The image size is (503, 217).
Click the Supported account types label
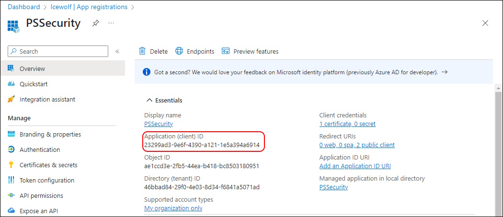coord(179,200)
